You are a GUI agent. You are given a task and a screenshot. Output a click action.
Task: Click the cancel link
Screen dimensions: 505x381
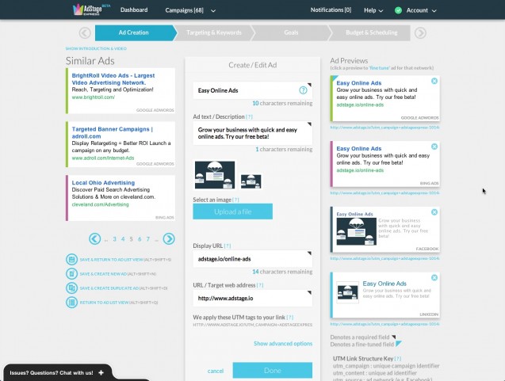(216, 371)
